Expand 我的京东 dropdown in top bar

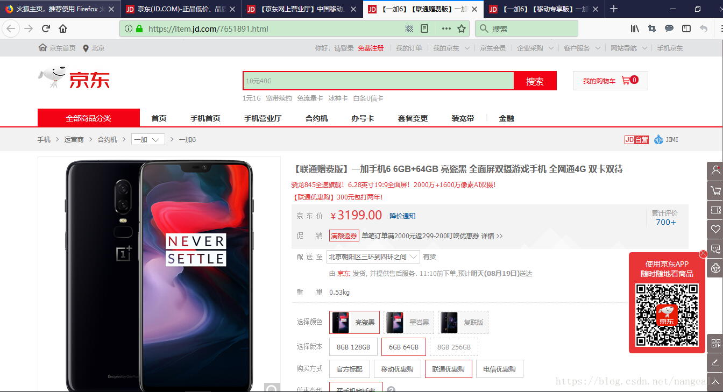pos(452,48)
